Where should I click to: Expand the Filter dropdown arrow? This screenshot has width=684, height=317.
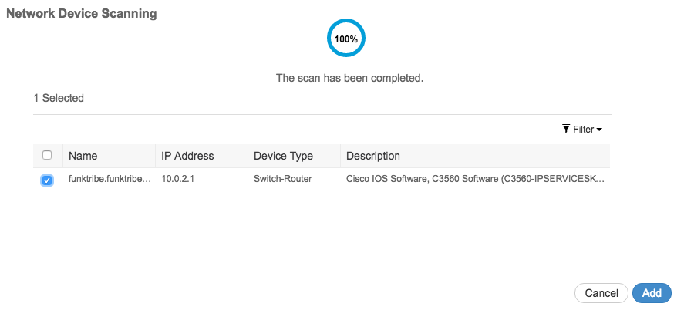[599, 130]
